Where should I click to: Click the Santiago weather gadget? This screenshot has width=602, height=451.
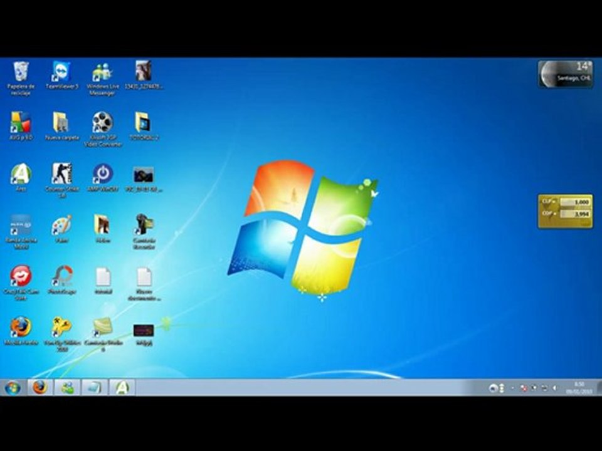(x=566, y=75)
